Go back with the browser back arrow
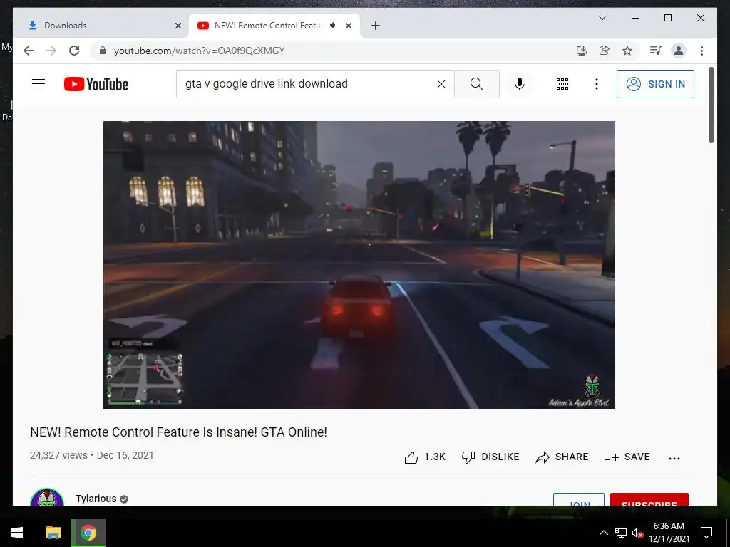The image size is (730, 547). click(29, 51)
